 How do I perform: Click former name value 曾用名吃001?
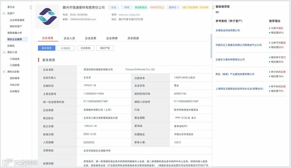181,126
